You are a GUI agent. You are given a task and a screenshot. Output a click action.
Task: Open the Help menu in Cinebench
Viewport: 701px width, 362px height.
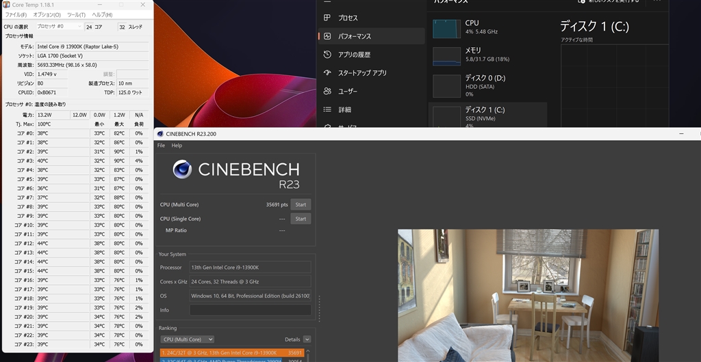tap(177, 145)
